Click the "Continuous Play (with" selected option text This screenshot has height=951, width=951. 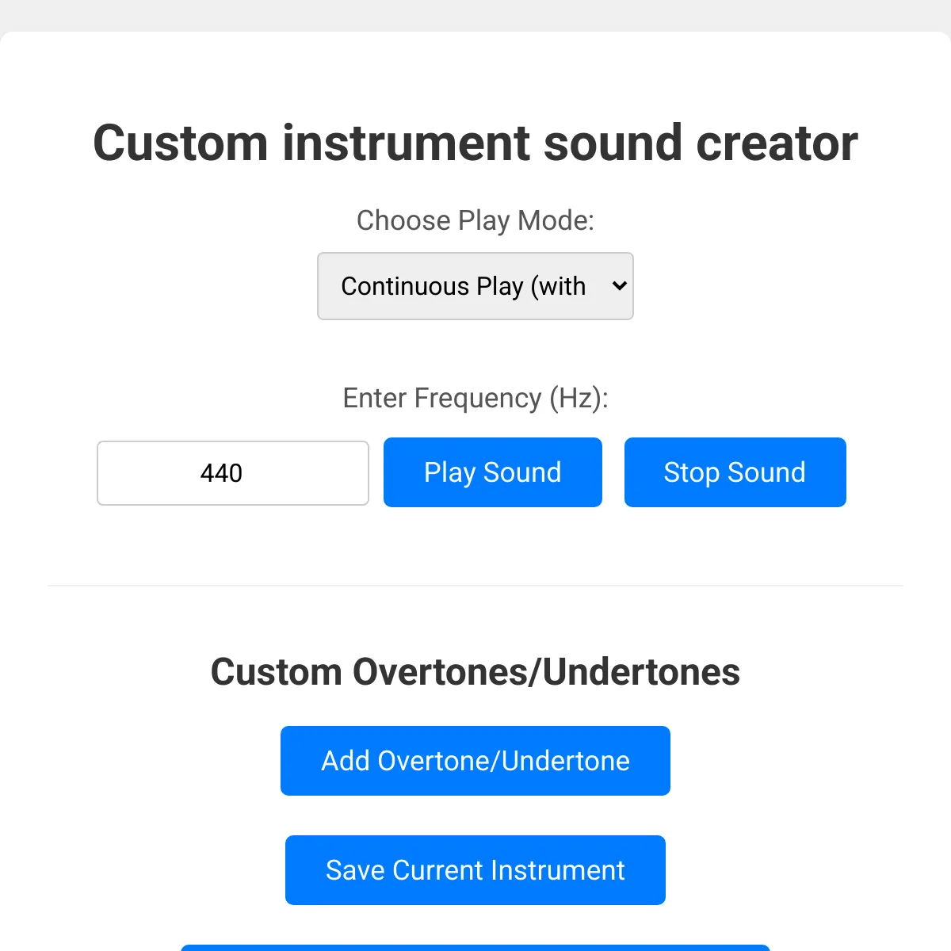tap(463, 286)
